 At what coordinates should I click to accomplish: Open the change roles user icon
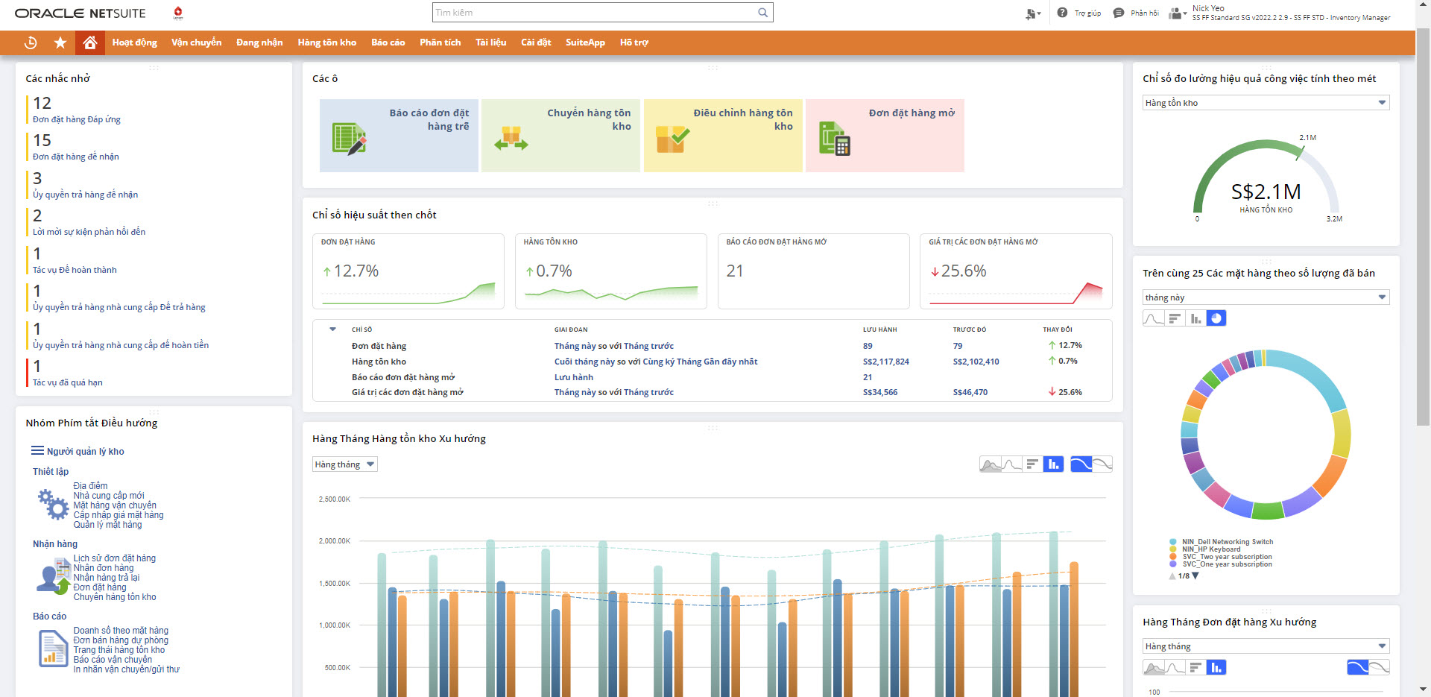point(1178,13)
